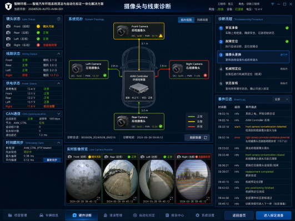Screen dimensions: 295x221
Task: Click the Rear camera icon in Lens Status list
Action: pyautogui.click(x=8, y=33)
